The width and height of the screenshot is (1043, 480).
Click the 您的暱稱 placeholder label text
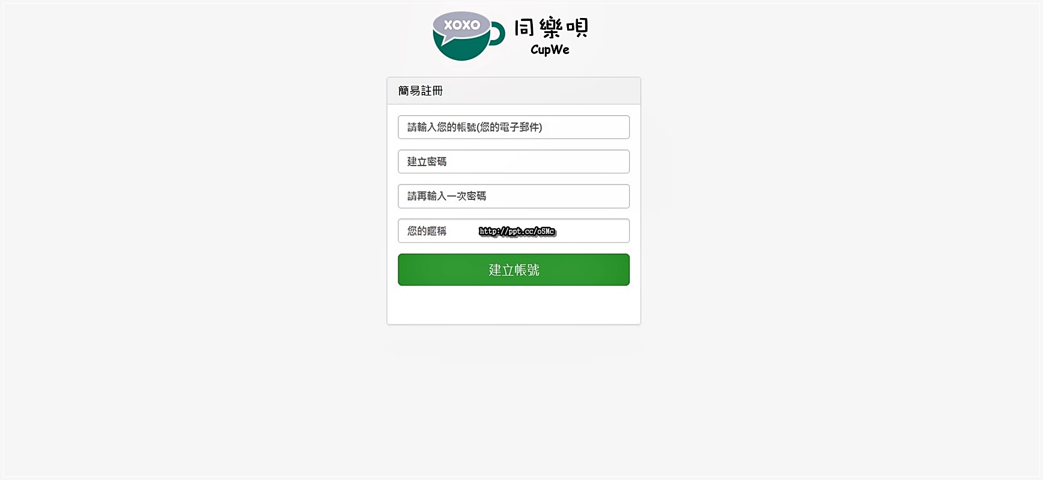(427, 231)
